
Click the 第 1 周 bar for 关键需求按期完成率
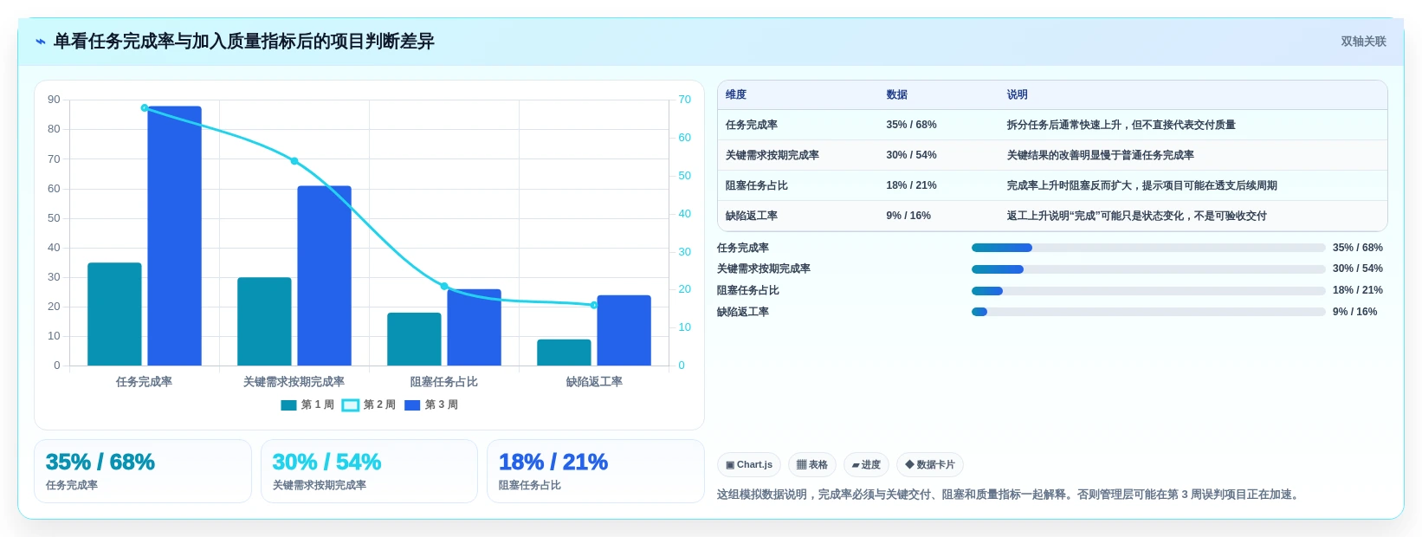point(264,321)
